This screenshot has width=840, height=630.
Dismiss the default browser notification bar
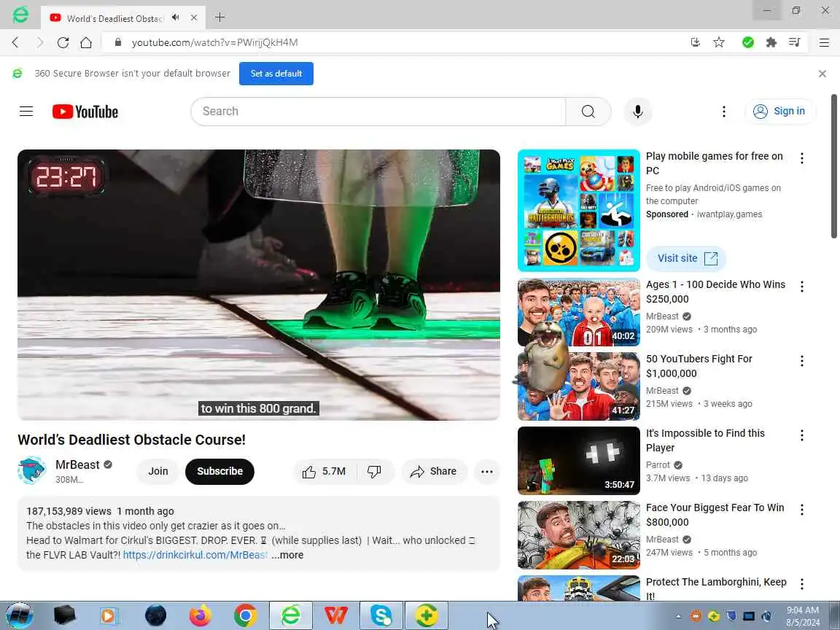pos(822,74)
